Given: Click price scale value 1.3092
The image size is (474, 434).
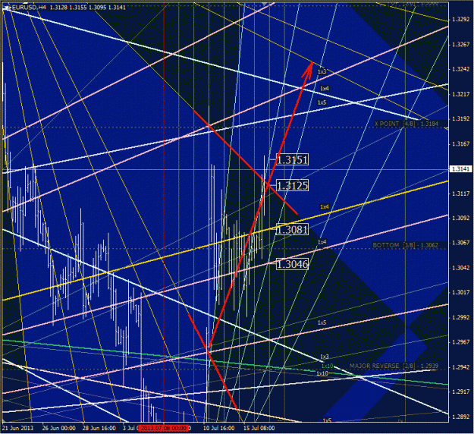Looking at the screenshot, I should (x=460, y=218).
